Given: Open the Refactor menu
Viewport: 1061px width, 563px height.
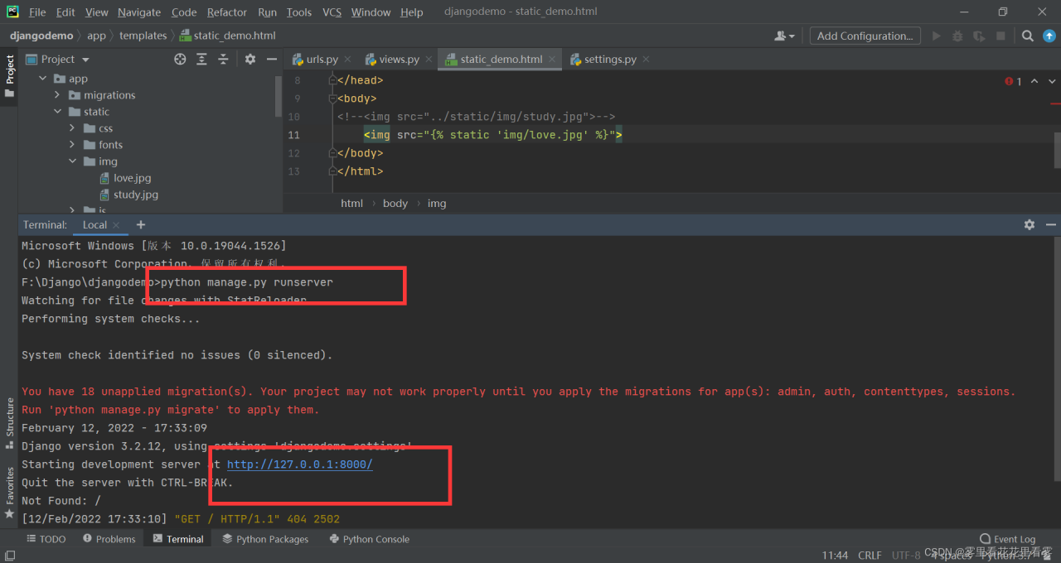Looking at the screenshot, I should pyautogui.click(x=227, y=12).
